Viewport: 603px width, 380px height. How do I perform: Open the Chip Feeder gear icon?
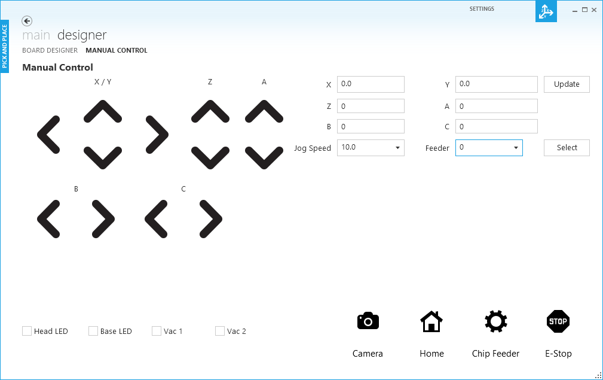point(495,321)
